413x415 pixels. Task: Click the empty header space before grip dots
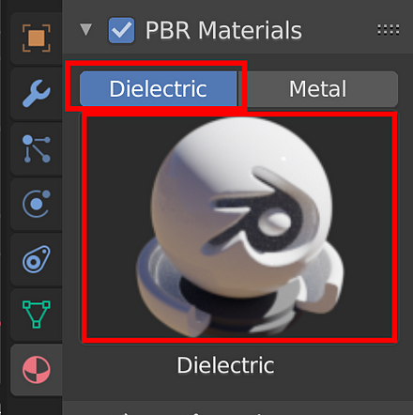point(340,30)
